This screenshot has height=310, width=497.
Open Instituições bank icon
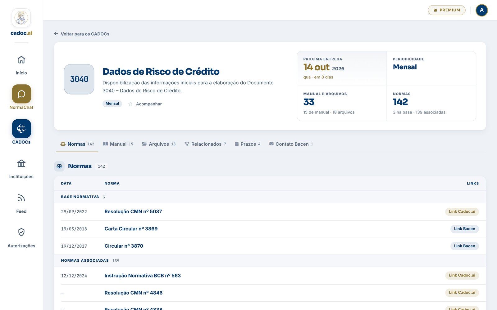21,163
